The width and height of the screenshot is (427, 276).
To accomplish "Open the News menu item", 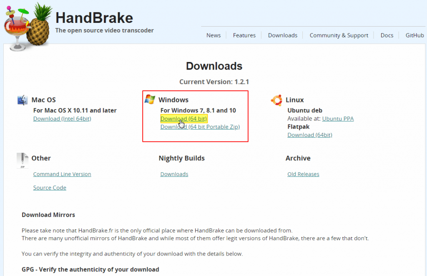I will 213,35.
